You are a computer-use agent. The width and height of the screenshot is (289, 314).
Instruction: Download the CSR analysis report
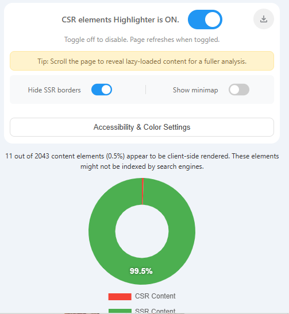[264, 19]
